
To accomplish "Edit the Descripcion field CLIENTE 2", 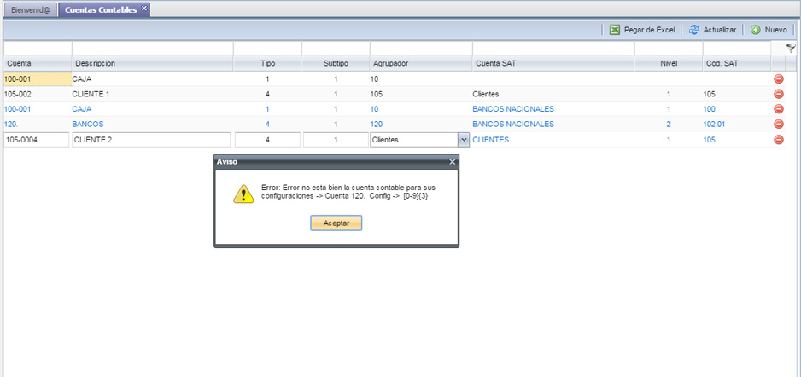I will pos(151,140).
